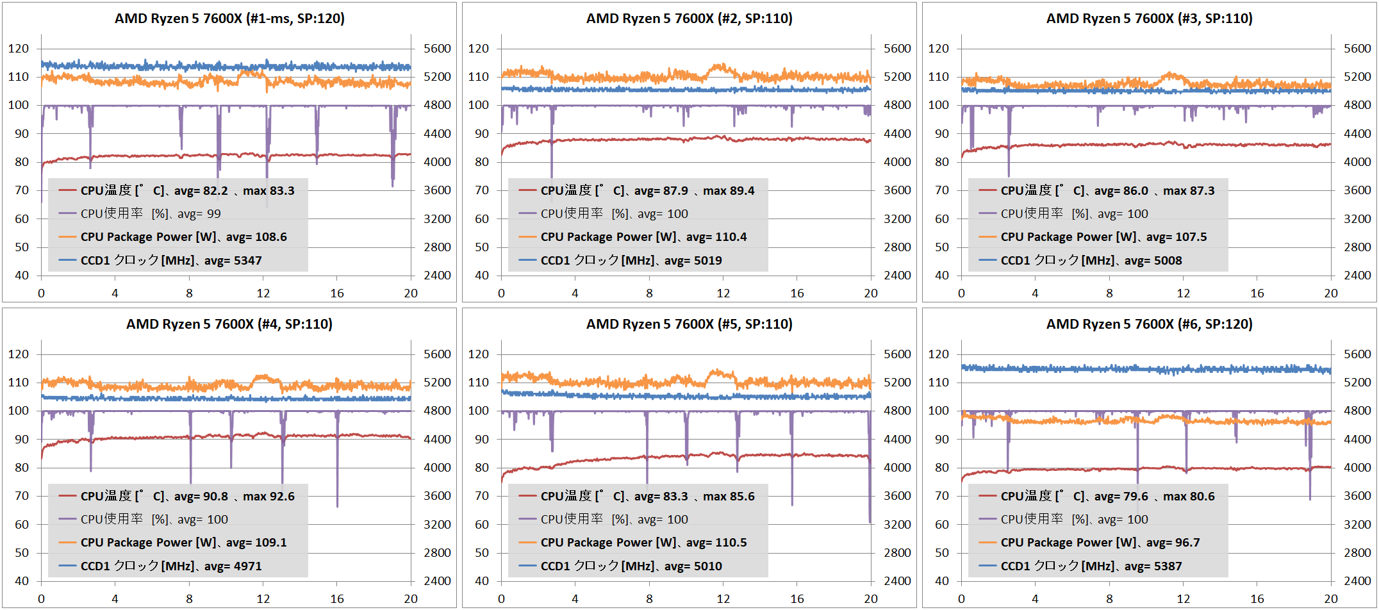Screen dimensions: 1379x610
Task: Click chart title 'AMD Ryzen 5 7600X (#3, SP:110)'
Action: (1150, 19)
